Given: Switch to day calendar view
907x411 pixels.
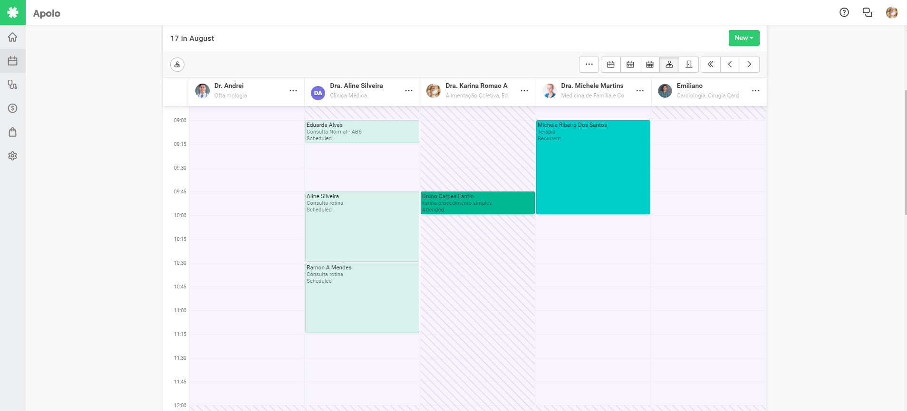Looking at the screenshot, I should tap(611, 65).
